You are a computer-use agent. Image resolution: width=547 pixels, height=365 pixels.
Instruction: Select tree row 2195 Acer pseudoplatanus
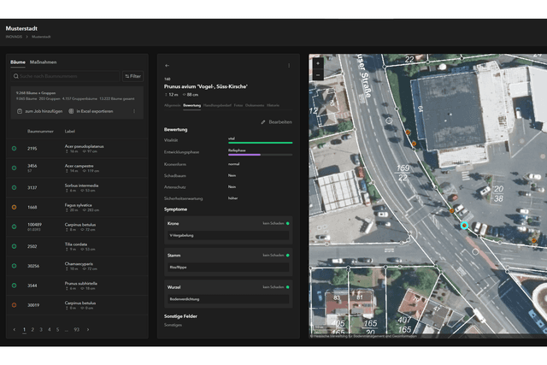(77, 148)
